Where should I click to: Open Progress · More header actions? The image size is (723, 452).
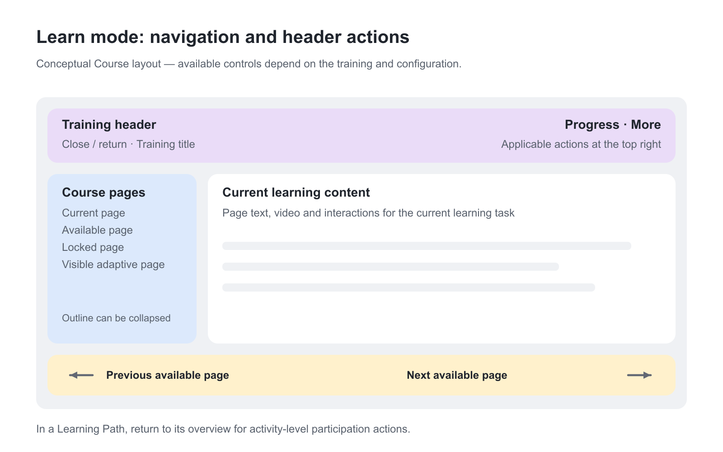(613, 125)
